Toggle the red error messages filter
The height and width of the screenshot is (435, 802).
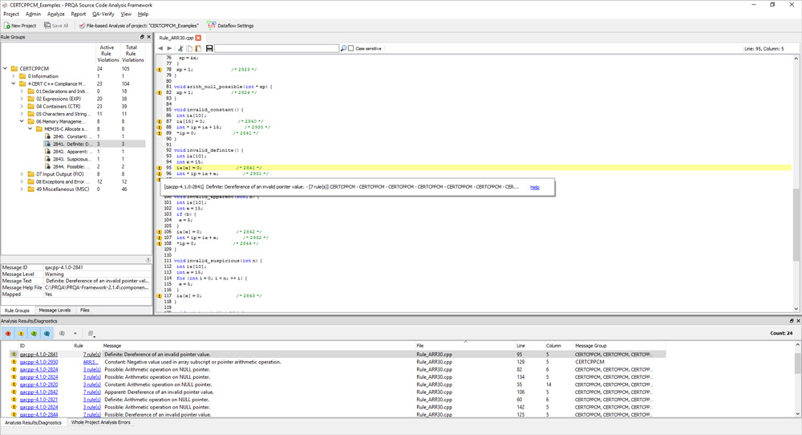point(8,333)
